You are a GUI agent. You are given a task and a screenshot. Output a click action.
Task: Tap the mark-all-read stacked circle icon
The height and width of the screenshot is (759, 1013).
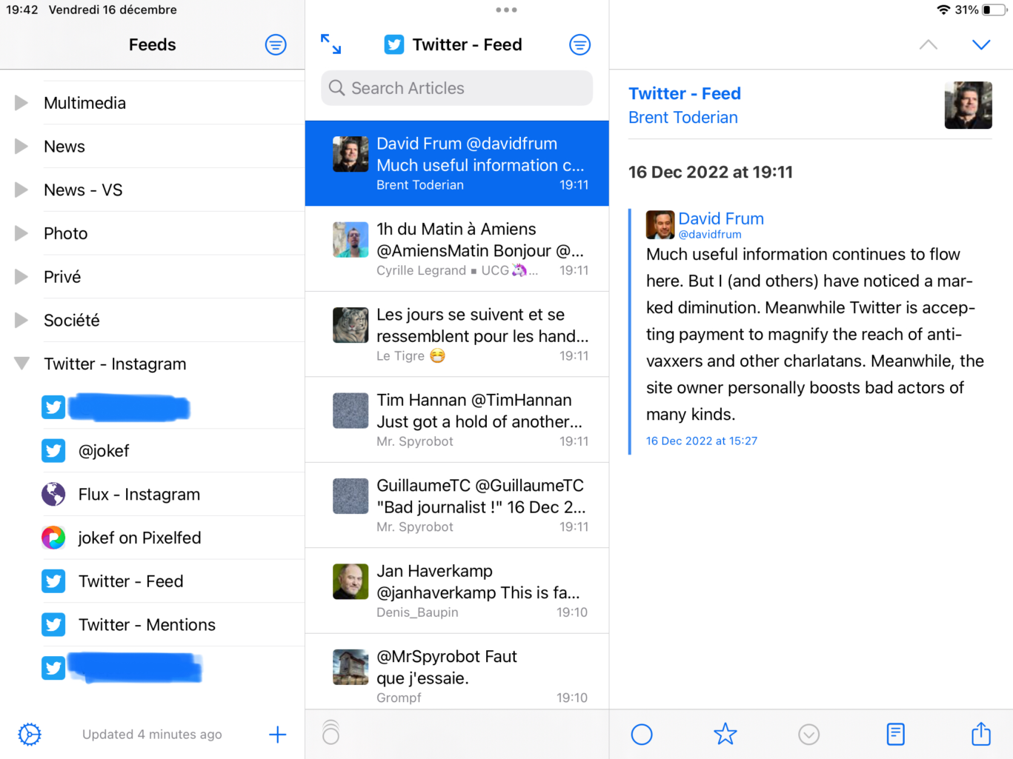pyautogui.click(x=331, y=732)
